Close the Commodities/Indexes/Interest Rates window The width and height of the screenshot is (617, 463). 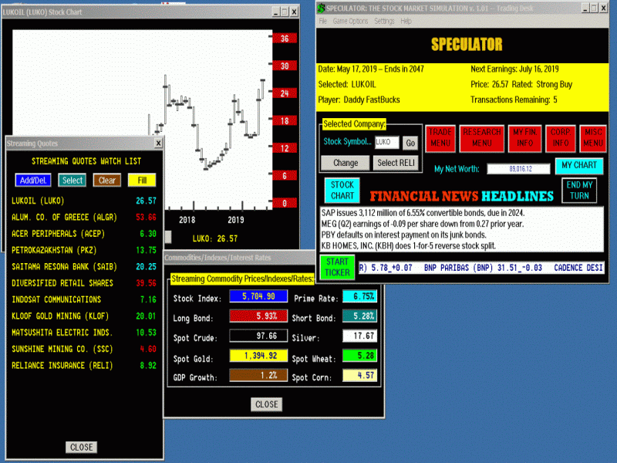pos(266,404)
